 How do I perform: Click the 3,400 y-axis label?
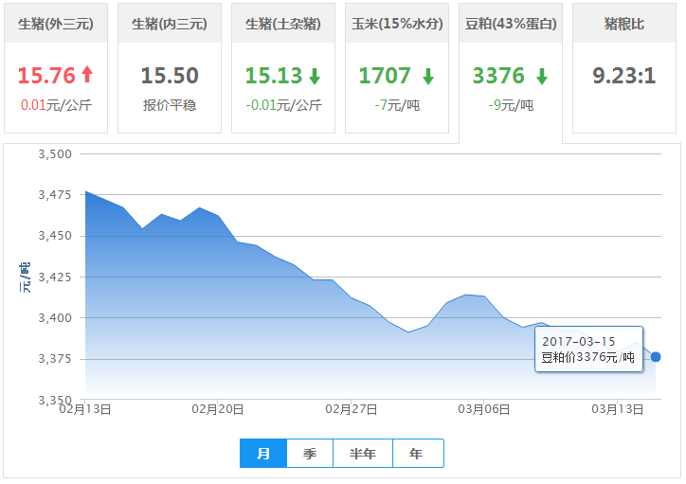pos(55,318)
